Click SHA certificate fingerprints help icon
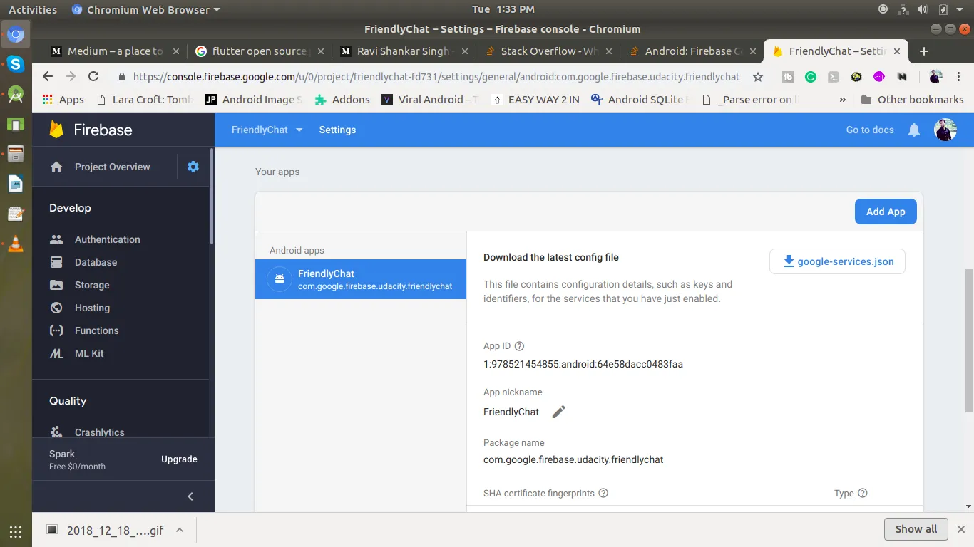This screenshot has width=974, height=547. (x=603, y=493)
